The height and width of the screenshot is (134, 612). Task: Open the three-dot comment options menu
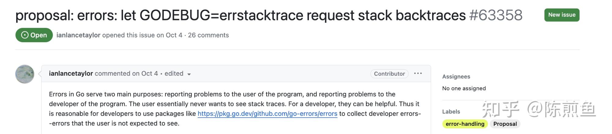[x=418, y=74]
